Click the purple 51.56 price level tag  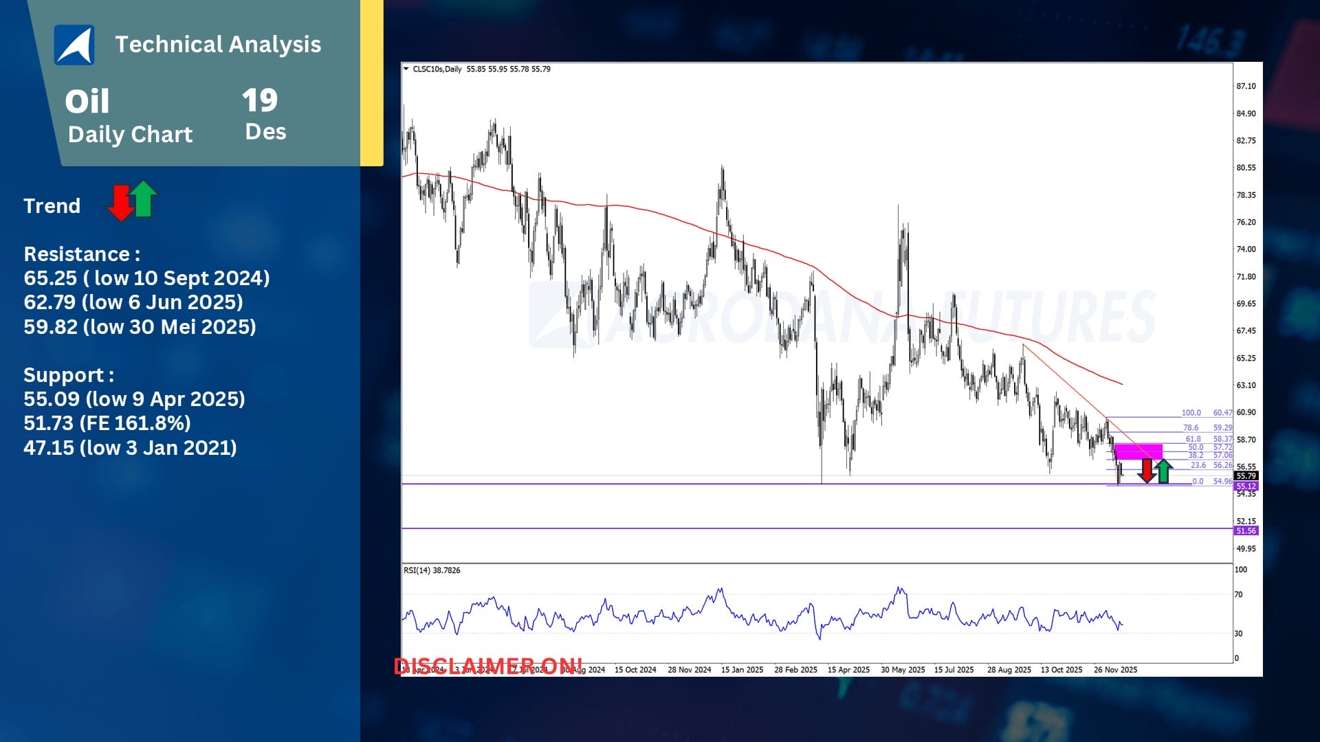click(x=1246, y=531)
